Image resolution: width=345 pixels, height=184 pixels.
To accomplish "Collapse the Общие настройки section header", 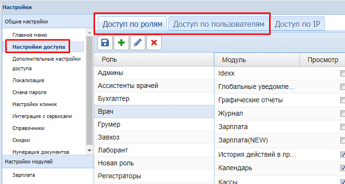I will tap(48, 22).
